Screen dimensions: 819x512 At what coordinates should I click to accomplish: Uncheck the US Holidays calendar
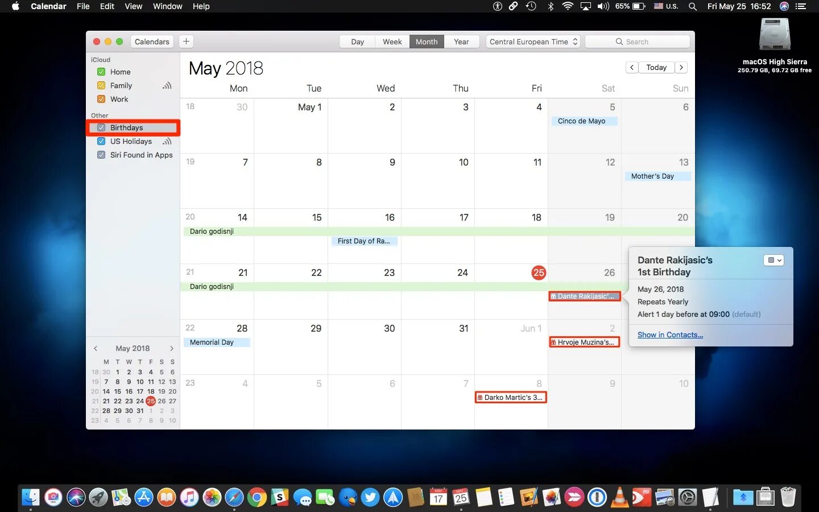(102, 141)
